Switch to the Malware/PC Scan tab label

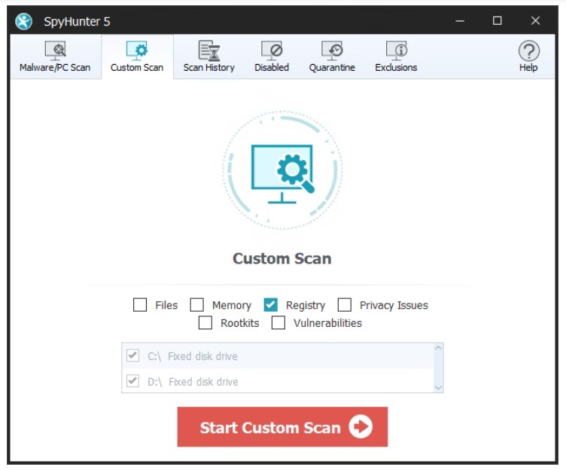tap(55, 68)
